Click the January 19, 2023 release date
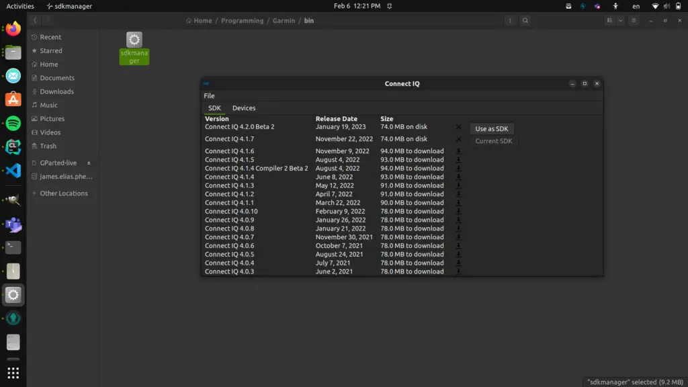The image size is (688, 387). click(341, 127)
